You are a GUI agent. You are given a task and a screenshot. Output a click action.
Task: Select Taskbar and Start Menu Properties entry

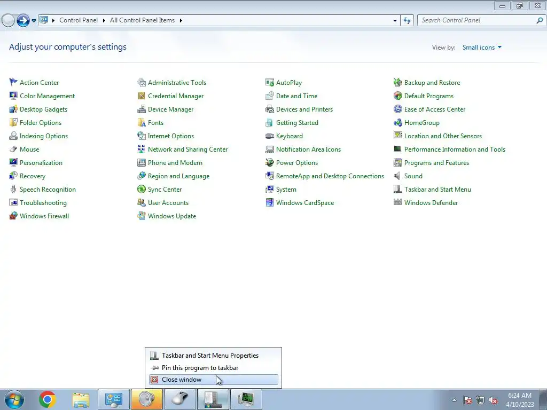tap(214, 356)
